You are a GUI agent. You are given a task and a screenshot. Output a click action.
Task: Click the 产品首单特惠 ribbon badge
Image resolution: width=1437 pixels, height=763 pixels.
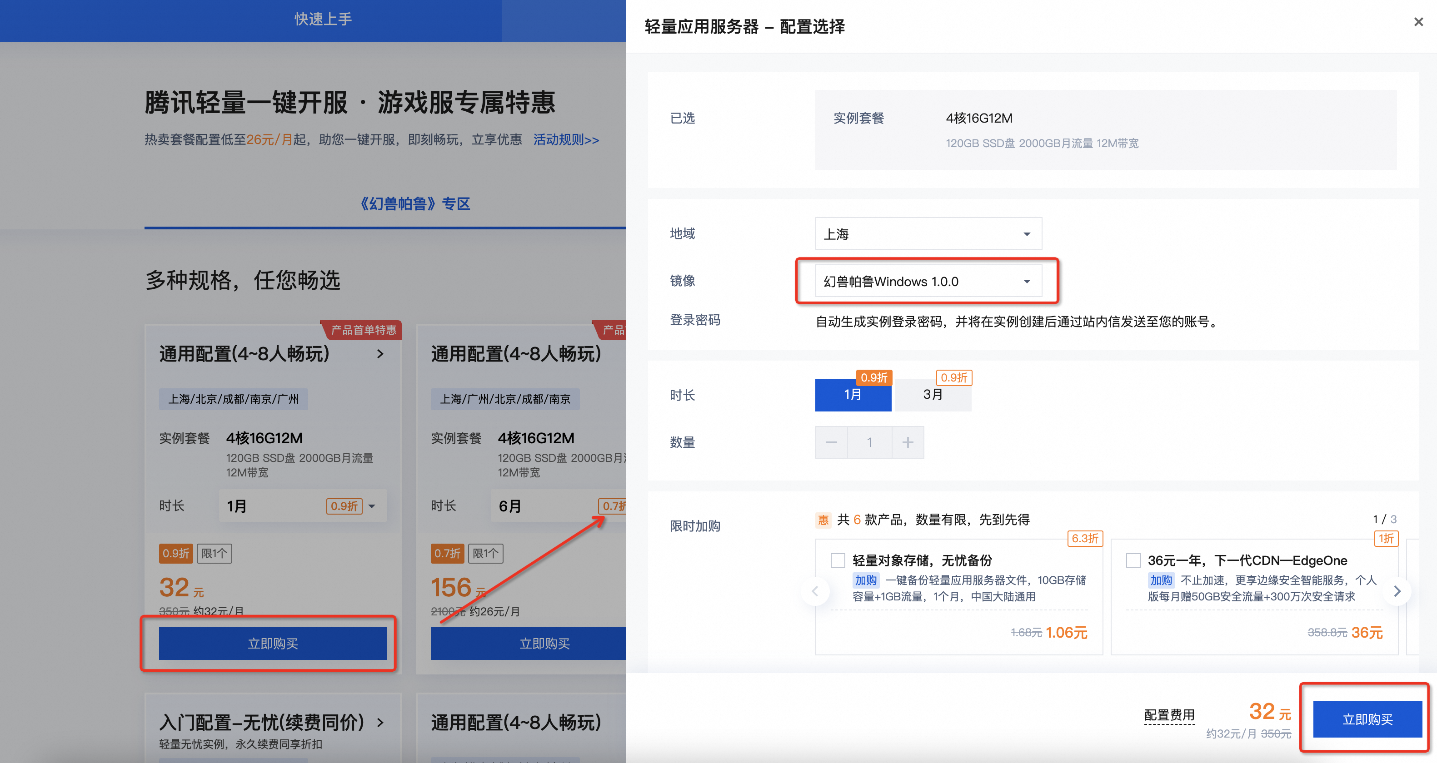point(361,330)
